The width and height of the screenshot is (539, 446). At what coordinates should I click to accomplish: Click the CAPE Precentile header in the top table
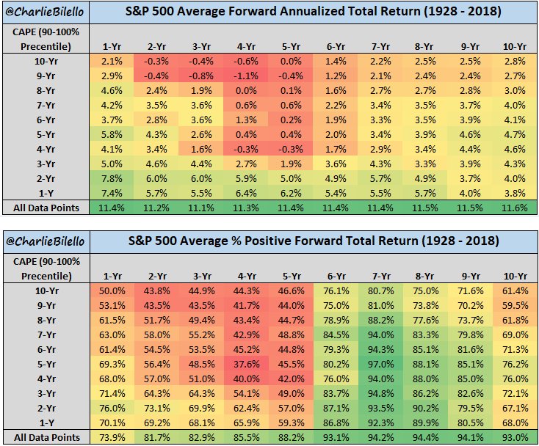pyautogui.click(x=45, y=40)
